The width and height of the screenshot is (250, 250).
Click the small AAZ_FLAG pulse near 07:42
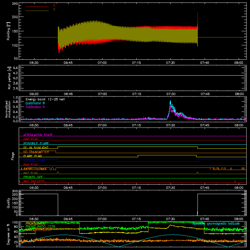click(x=197, y=173)
